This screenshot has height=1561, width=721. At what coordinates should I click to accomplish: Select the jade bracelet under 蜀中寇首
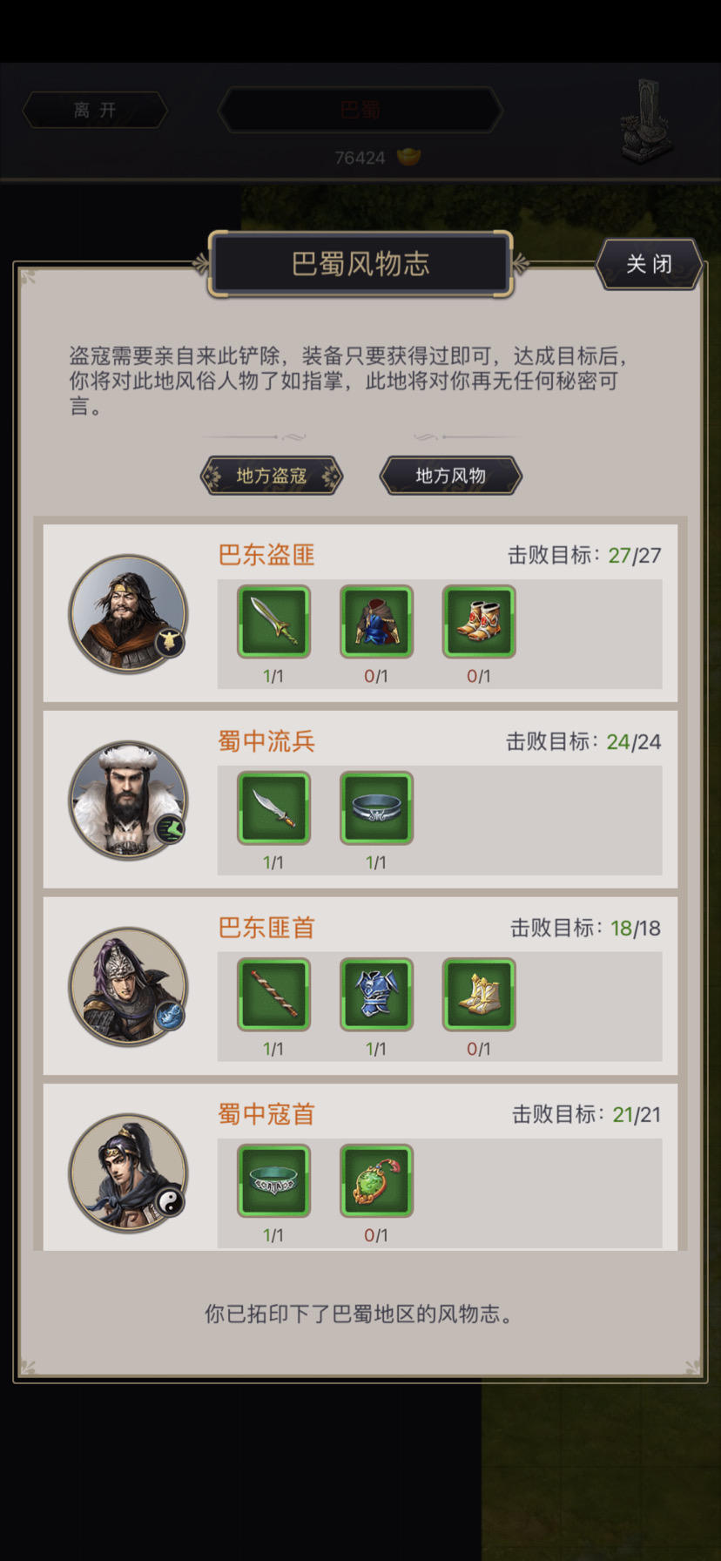point(273,1180)
